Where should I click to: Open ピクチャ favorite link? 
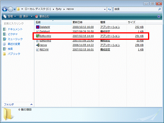pyautogui.click(x=13, y=34)
